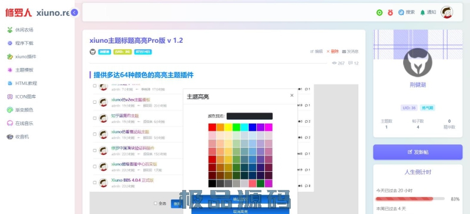Image resolution: width=470 pixels, height=214 pixels.
Task: Click the 修罗人 xiuno.re site logo
Action: tap(38, 12)
